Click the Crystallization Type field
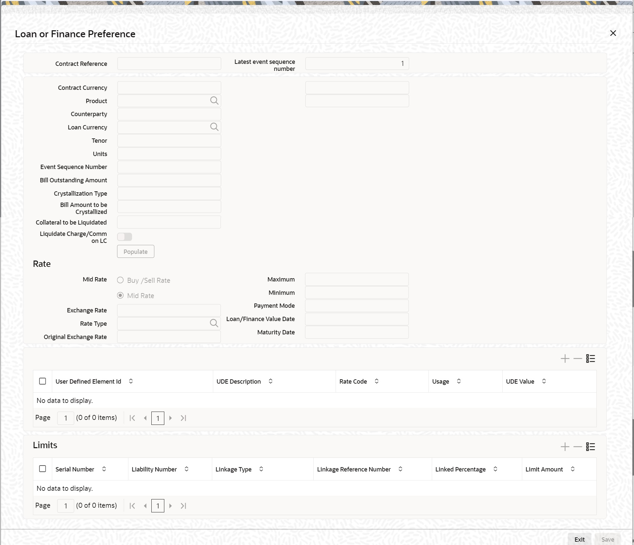The height and width of the screenshot is (545, 634). coord(169,193)
